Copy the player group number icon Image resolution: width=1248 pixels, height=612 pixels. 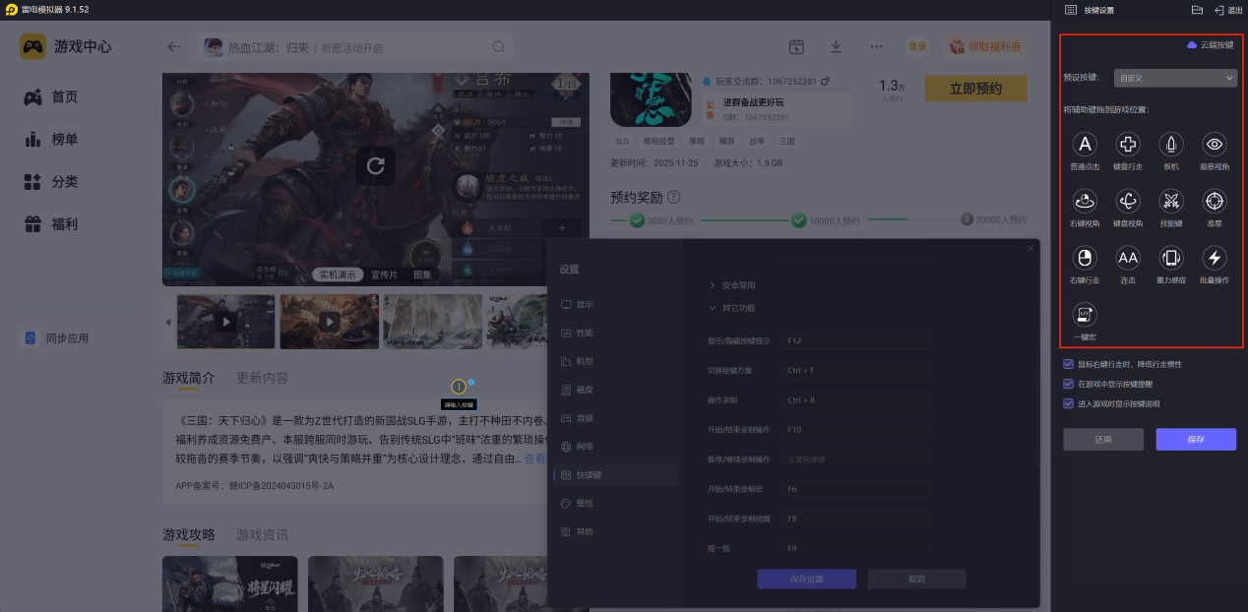pos(825,81)
